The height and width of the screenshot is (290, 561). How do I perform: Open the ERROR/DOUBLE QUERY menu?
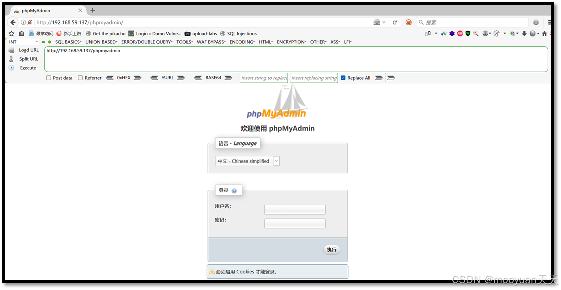(147, 42)
